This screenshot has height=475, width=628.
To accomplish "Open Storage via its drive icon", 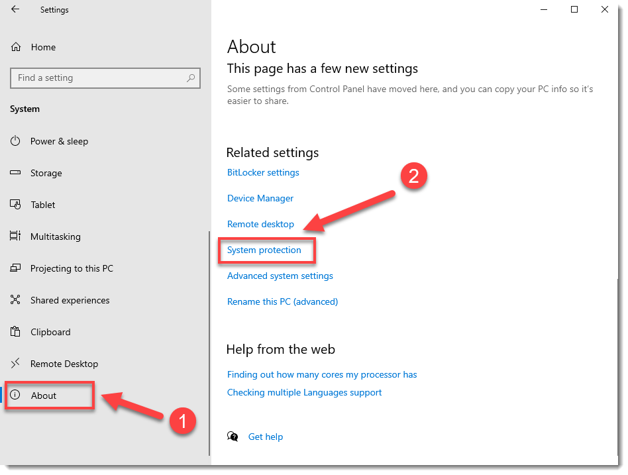I will pos(15,172).
